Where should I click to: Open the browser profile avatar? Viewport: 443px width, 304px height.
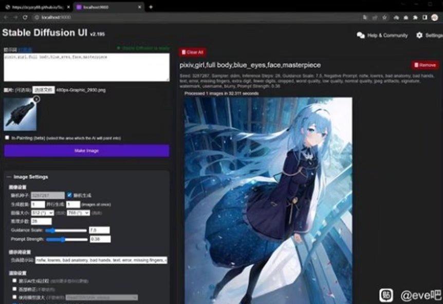(435, 17)
